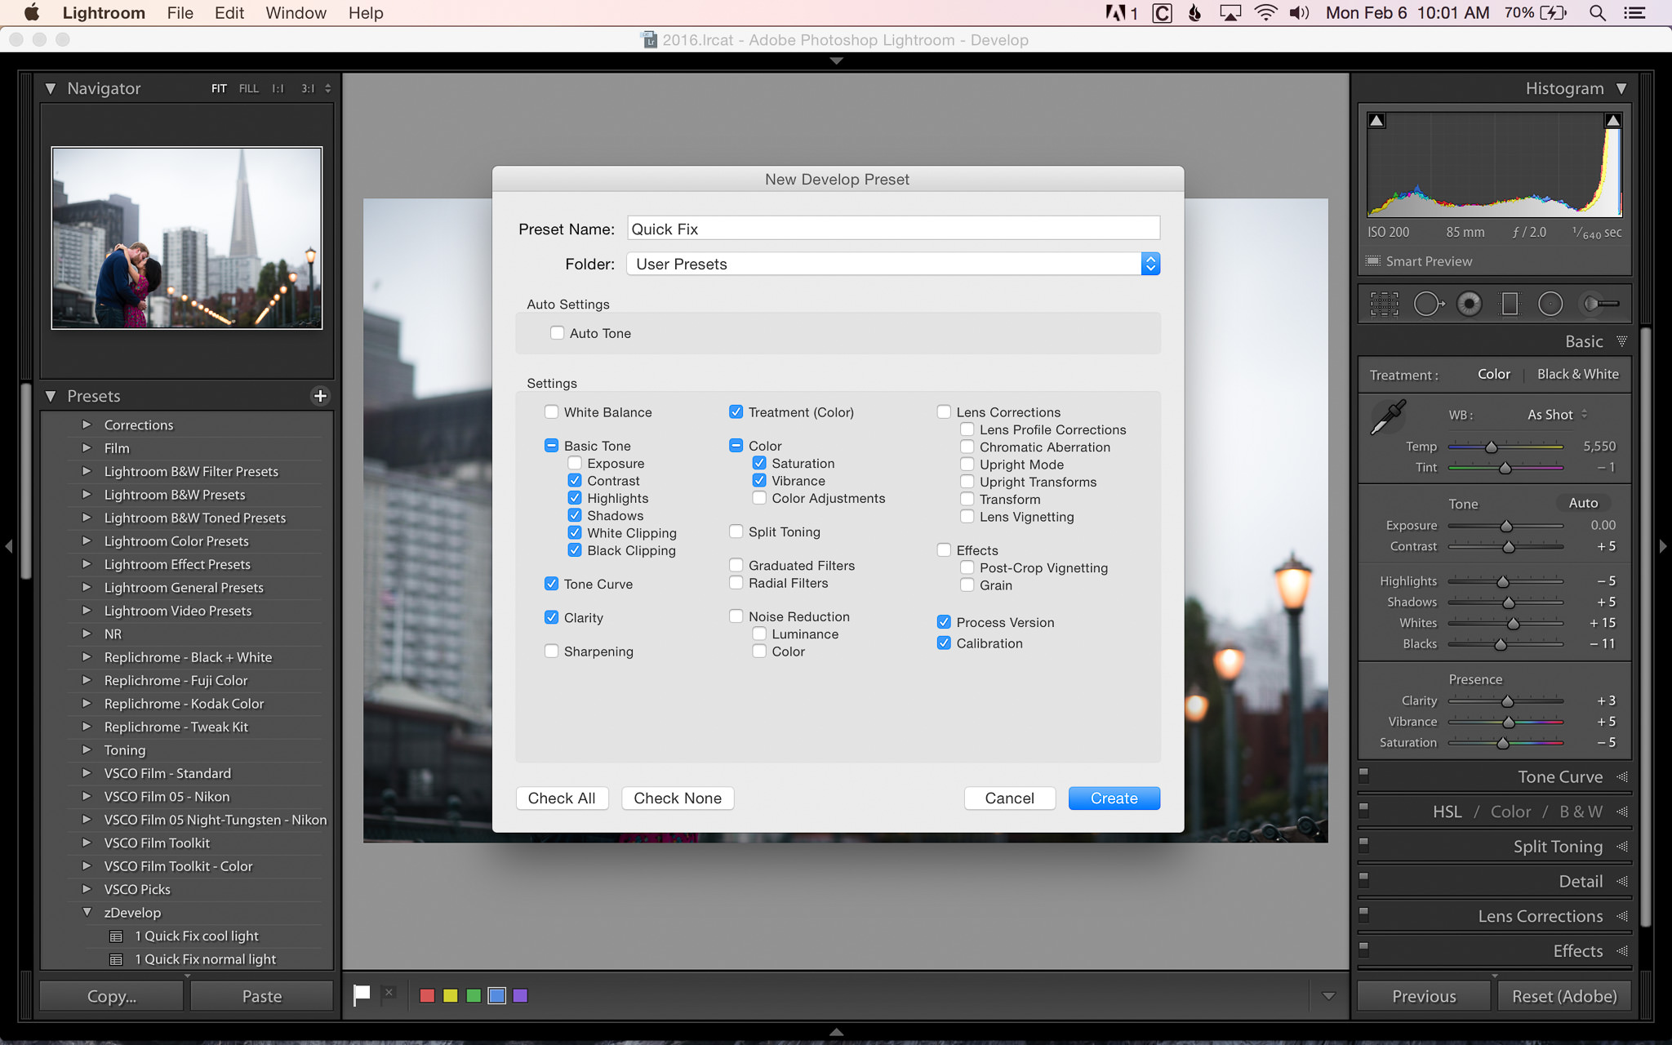Select the Red Eye Removal tool icon

click(1469, 302)
